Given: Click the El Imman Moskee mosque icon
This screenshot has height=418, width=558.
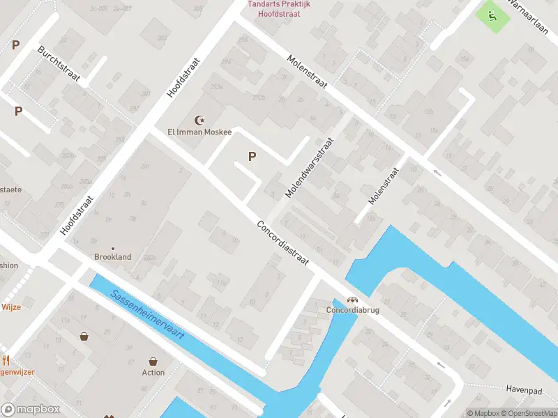Looking at the screenshot, I should [x=199, y=121].
